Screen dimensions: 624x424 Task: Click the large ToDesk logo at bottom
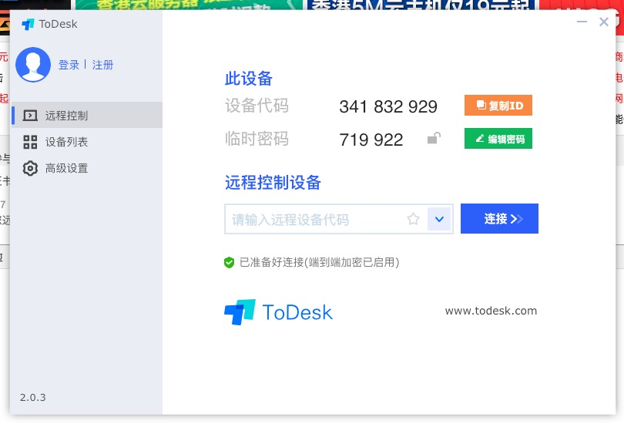pyautogui.click(x=278, y=312)
